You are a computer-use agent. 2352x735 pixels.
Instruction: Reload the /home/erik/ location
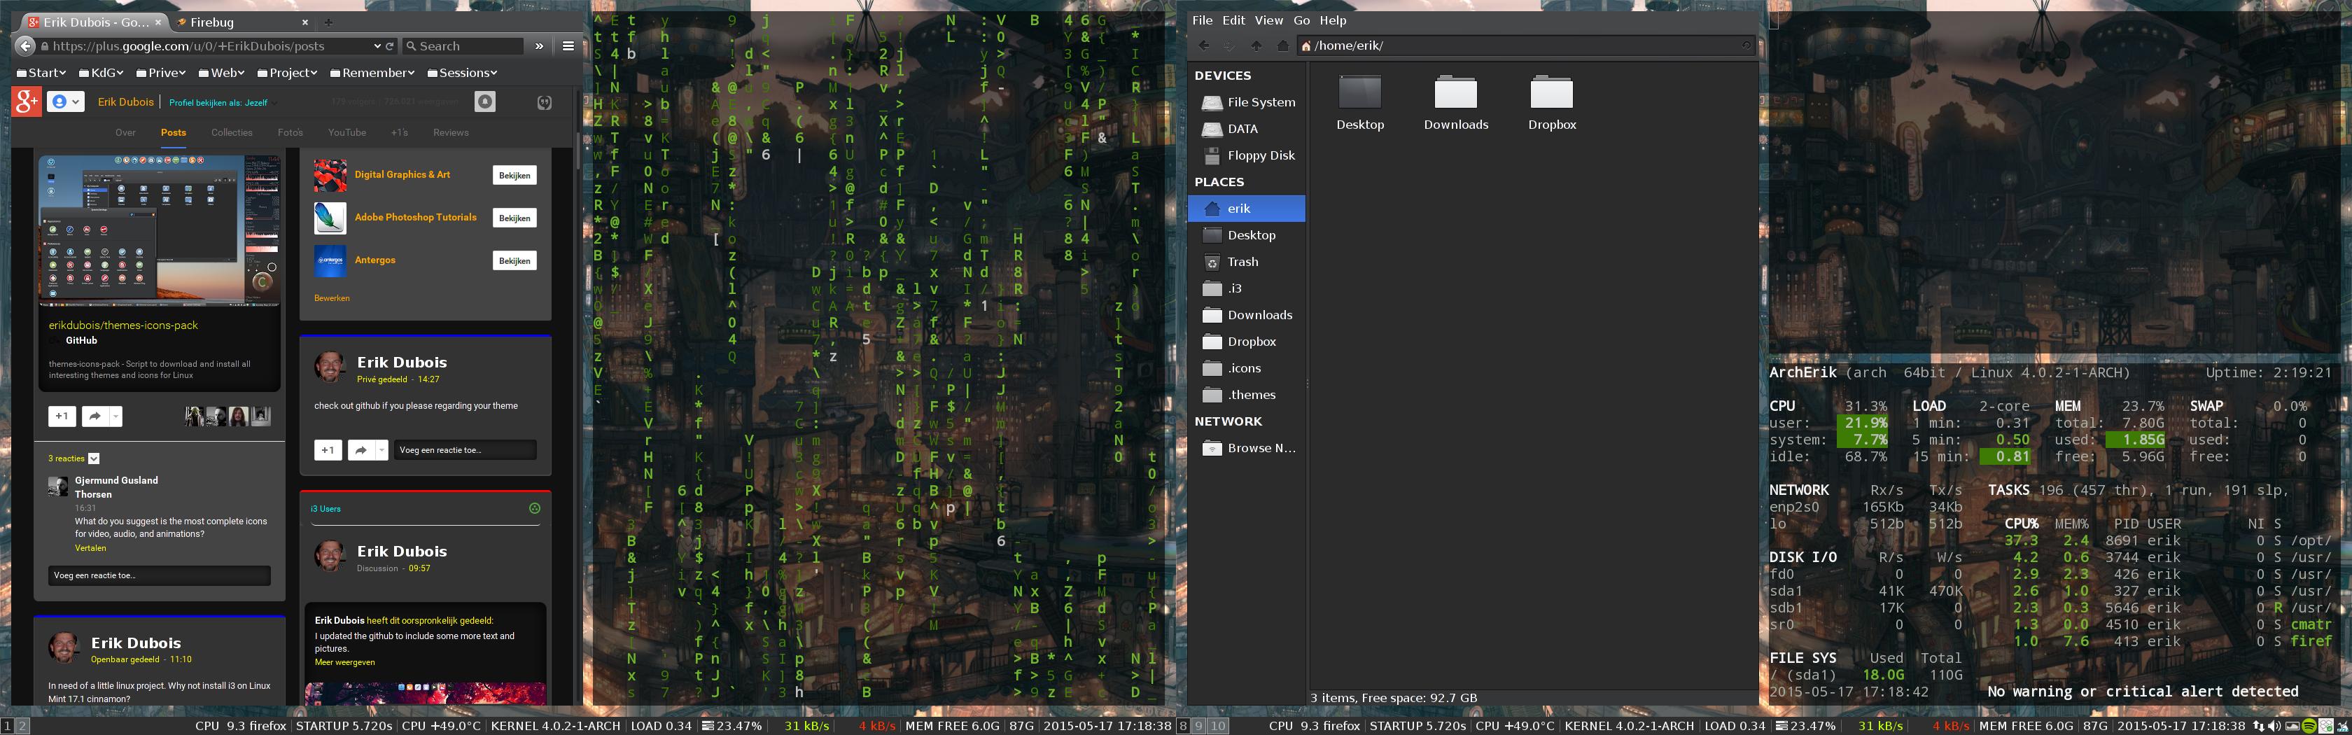click(x=1746, y=45)
